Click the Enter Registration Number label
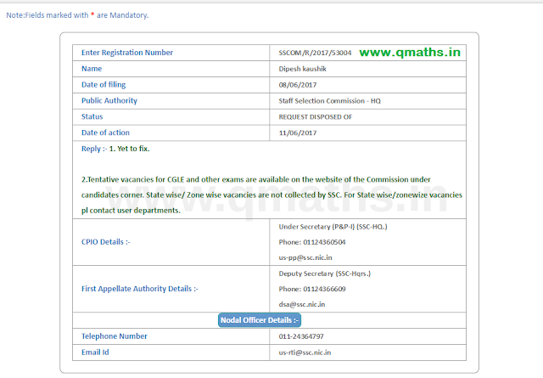The image size is (543, 378). [127, 53]
